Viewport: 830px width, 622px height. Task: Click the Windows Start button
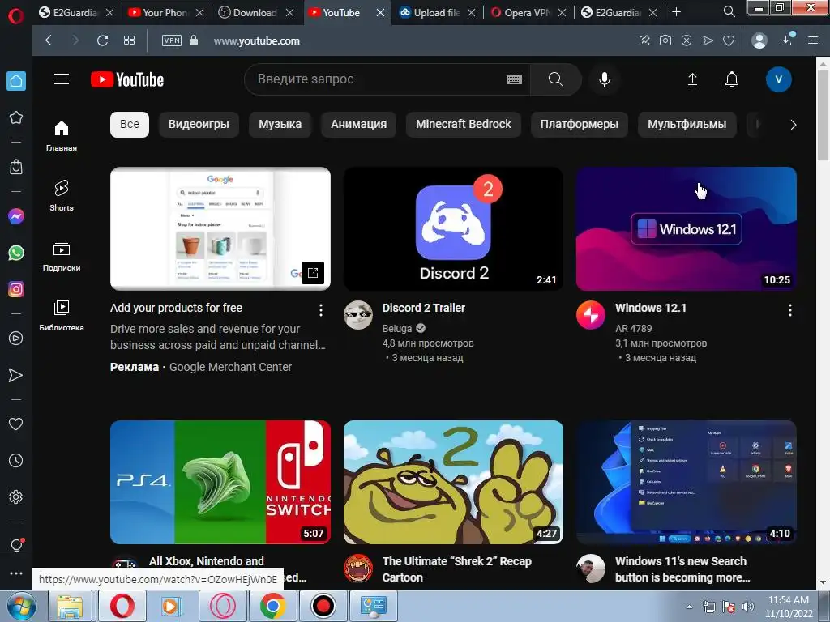[x=21, y=606]
